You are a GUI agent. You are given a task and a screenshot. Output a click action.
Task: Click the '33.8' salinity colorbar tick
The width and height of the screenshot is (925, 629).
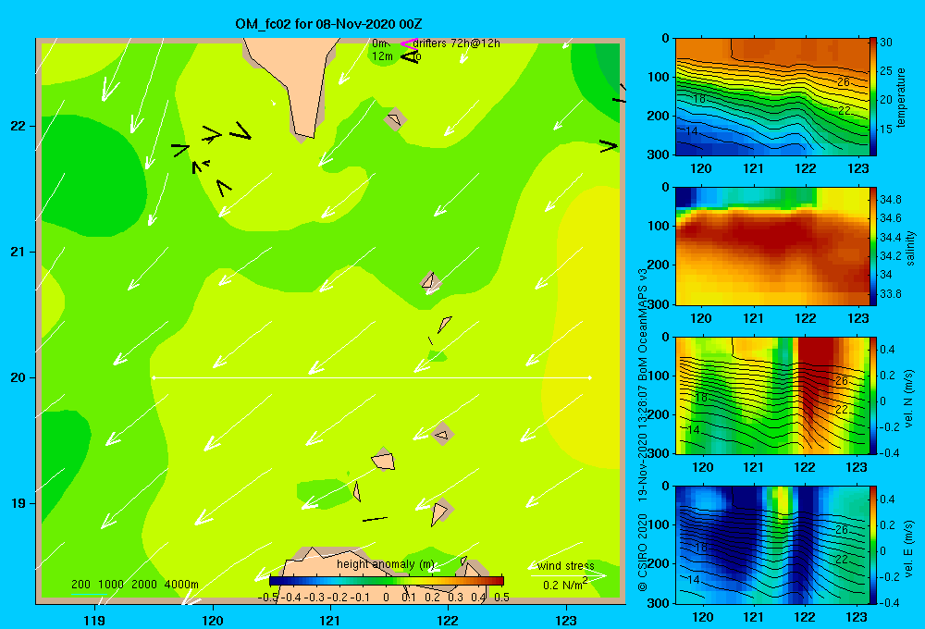coord(890,293)
